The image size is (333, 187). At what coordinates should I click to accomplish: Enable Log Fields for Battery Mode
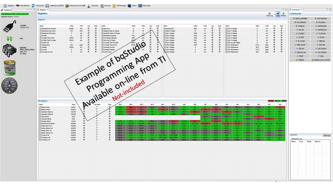[97, 107]
